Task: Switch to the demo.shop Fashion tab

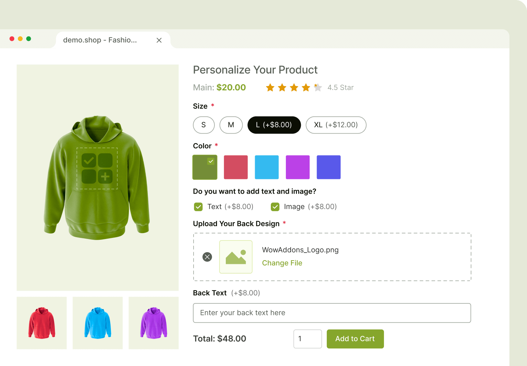Action: [100, 40]
